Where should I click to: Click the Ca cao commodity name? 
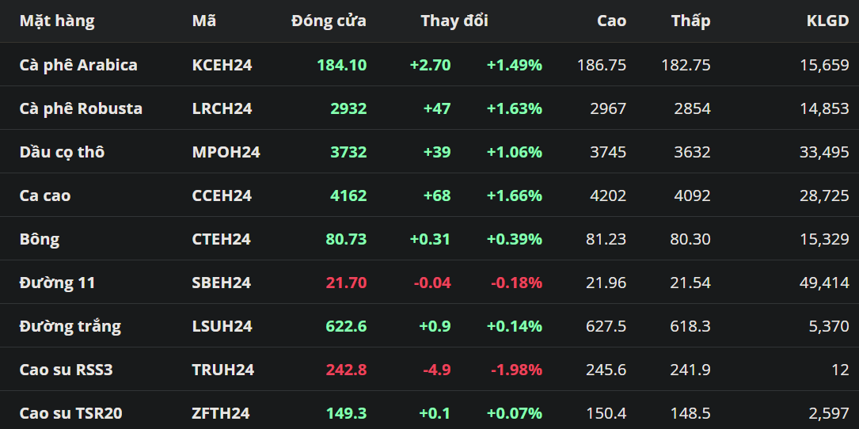coord(45,196)
